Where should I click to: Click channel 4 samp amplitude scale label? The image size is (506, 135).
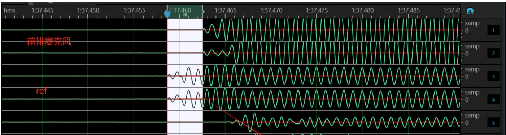pos(472,93)
